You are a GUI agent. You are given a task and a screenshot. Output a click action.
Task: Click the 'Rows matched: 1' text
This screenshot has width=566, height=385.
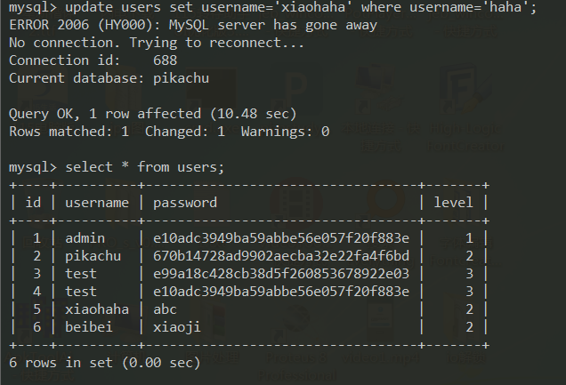(69, 132)
